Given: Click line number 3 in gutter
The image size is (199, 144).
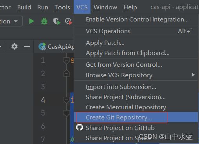Looking at the screenshot, I should [x=43, y=87].
